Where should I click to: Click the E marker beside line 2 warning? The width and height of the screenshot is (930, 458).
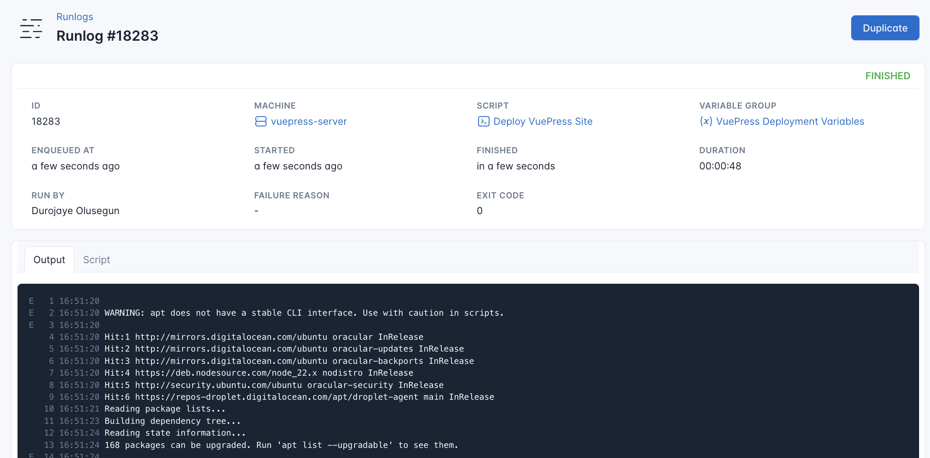point(31,313)
